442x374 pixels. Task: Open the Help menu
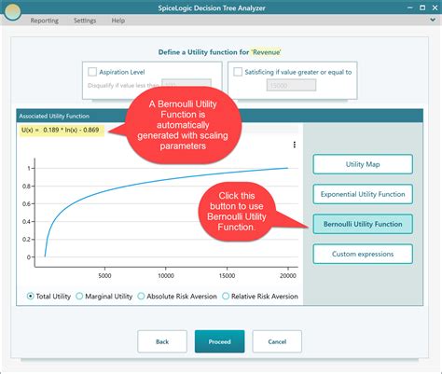pyautogui.click(x=118, y=21)
